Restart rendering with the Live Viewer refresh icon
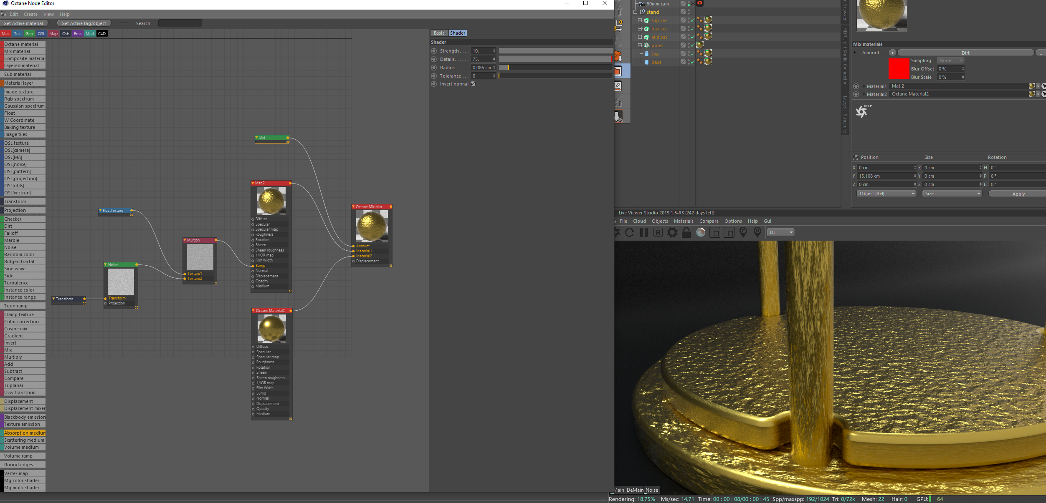Screen dimensions: 1046x503 pos(630,233)
